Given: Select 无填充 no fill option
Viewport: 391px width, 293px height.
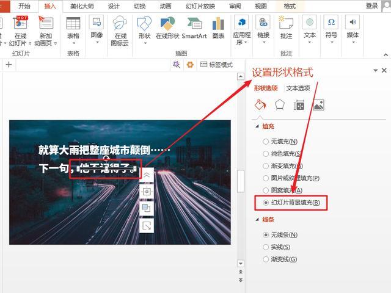Looking at the screenshot, I should tap(265, 142).
